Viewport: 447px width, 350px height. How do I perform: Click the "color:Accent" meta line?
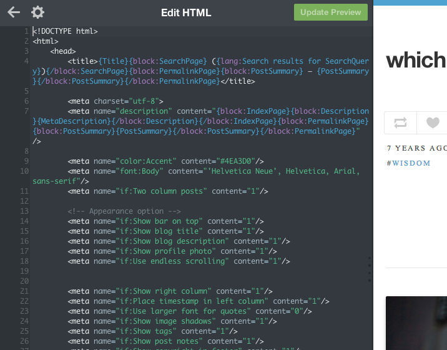point(165,161)
